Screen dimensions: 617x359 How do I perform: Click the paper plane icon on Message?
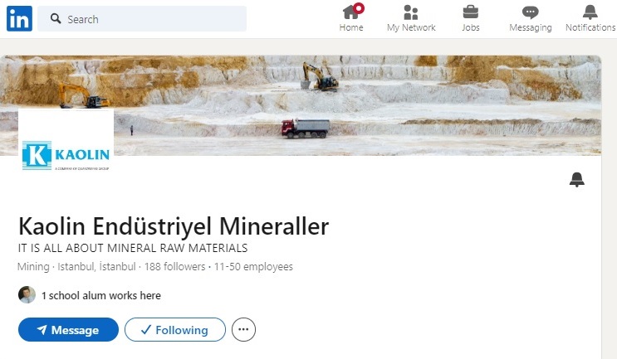(42, 329)
